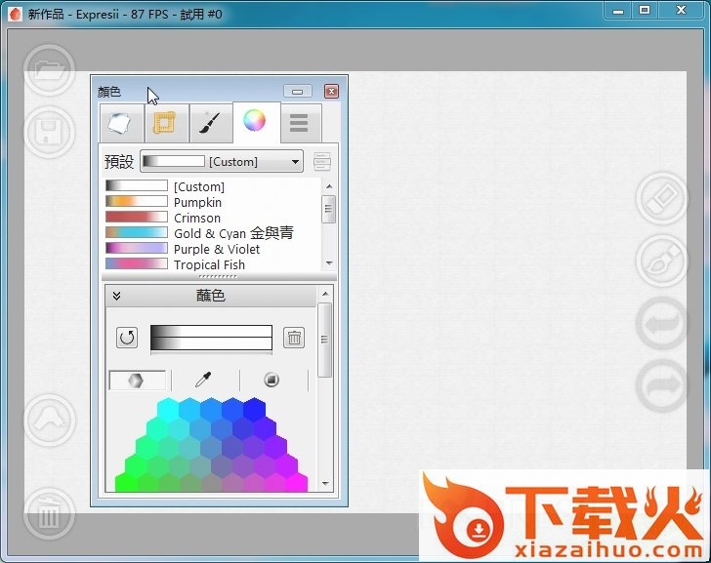Switch to the canvas frame tab

pyautogui.click(x=166, y=123)
